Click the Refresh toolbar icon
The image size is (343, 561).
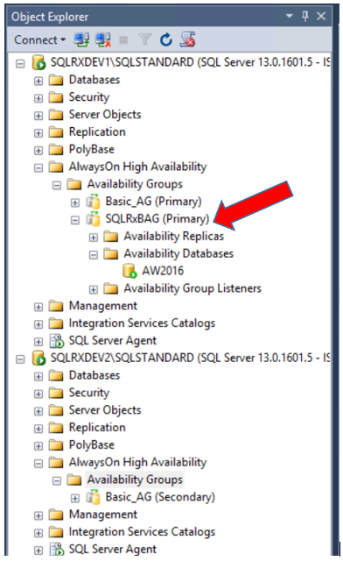pos(165,39)
